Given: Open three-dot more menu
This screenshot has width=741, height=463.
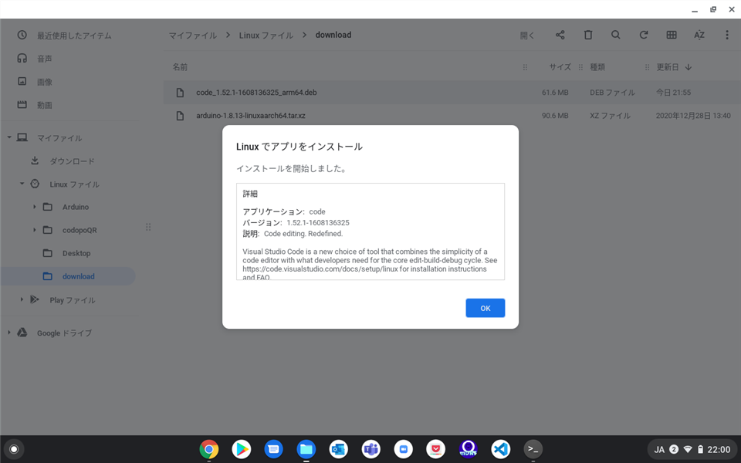Looking at the screenshot, I should pos(727,35).
